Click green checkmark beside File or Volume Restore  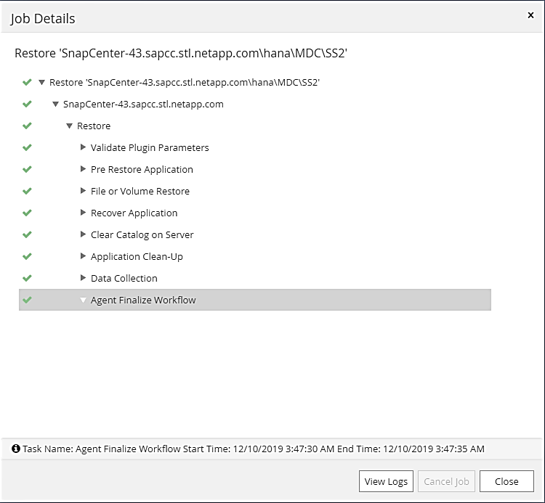27,191
